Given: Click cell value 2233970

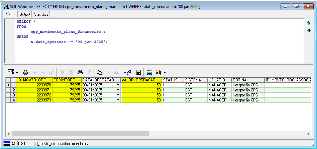Looking at the screenshot, I should pyautogui.click(x=34, y=85).
